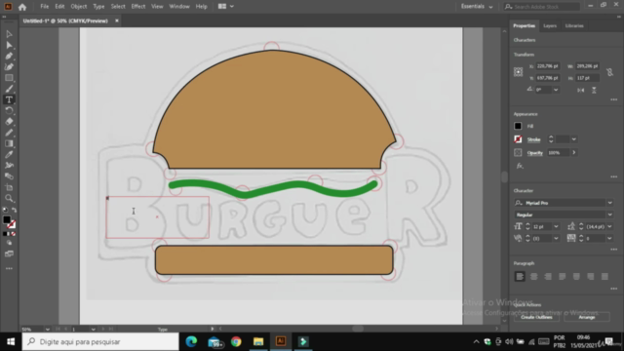Image resolution: width=624 pixels, height=351 pixels.
Task: Set justify with last line left
Action: click(x=563, y=276)
